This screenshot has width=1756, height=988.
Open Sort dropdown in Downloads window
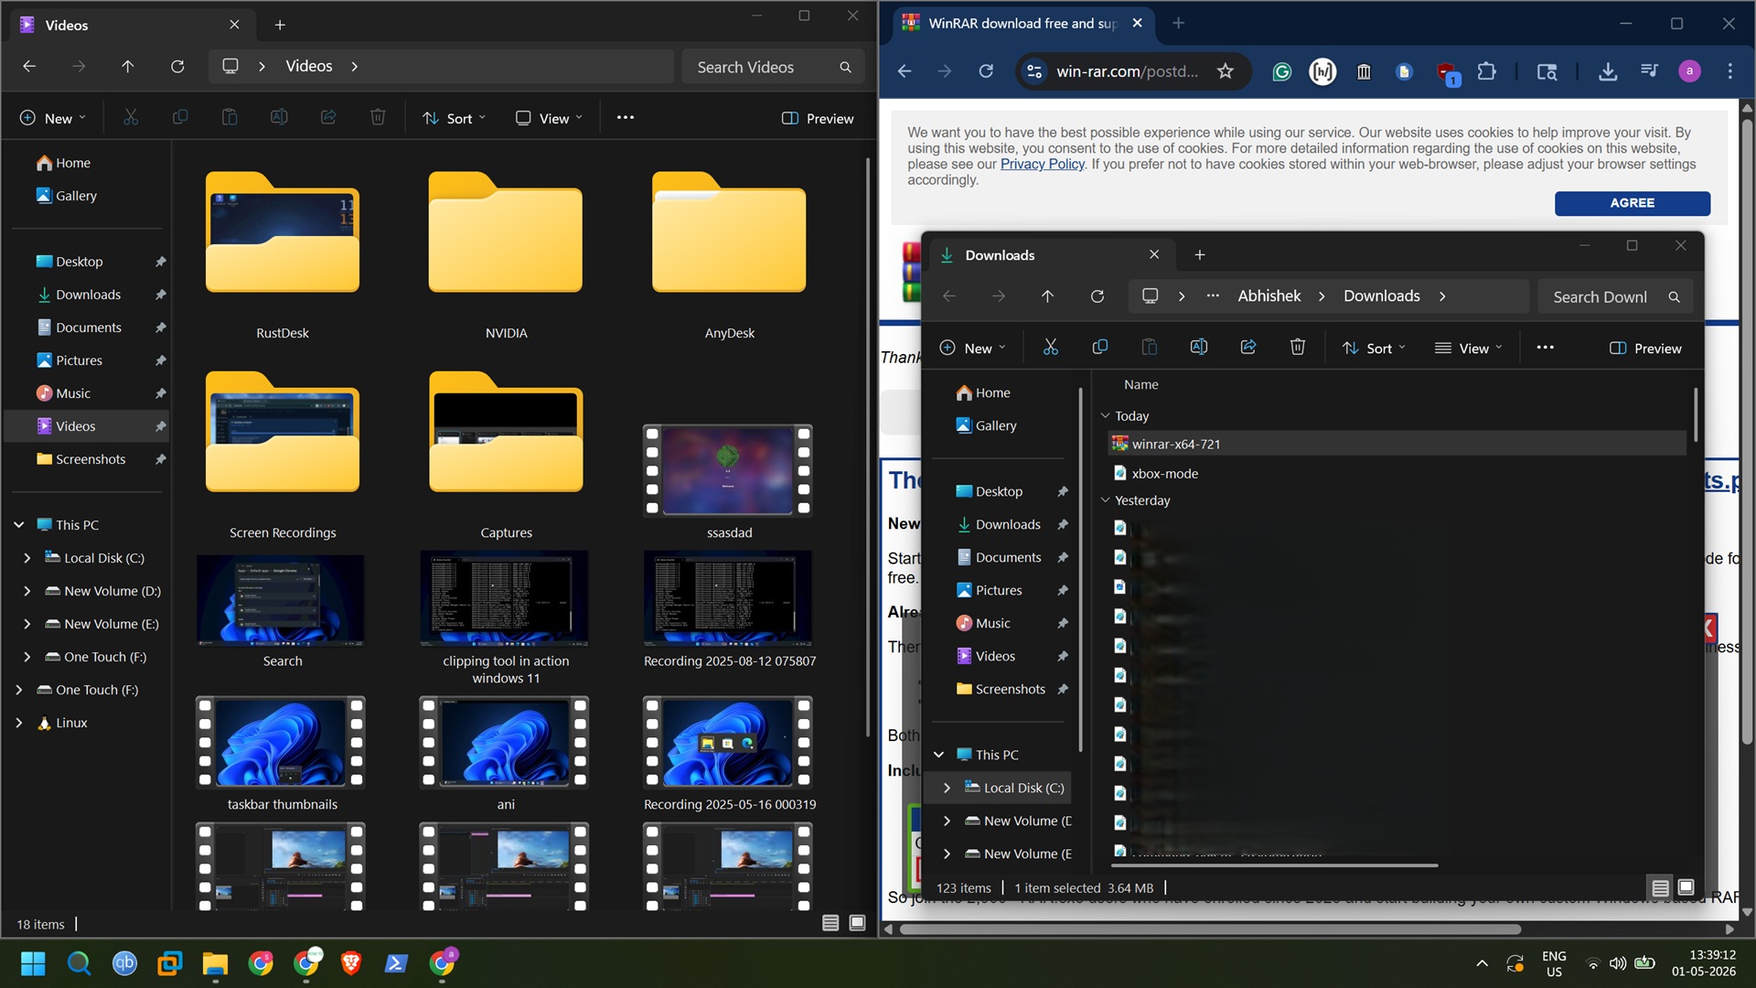(x=1374, y=349)
